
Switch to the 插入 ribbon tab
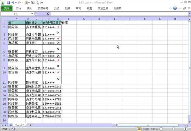tap(29, 8)
